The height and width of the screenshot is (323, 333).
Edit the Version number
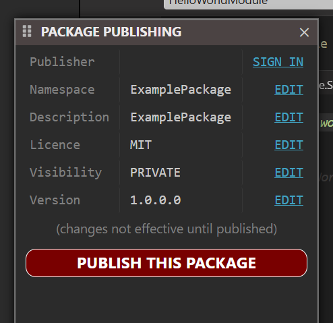289,200
